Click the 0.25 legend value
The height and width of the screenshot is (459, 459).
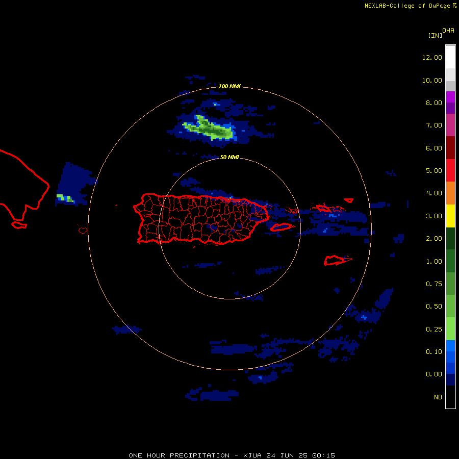point(434,329)
